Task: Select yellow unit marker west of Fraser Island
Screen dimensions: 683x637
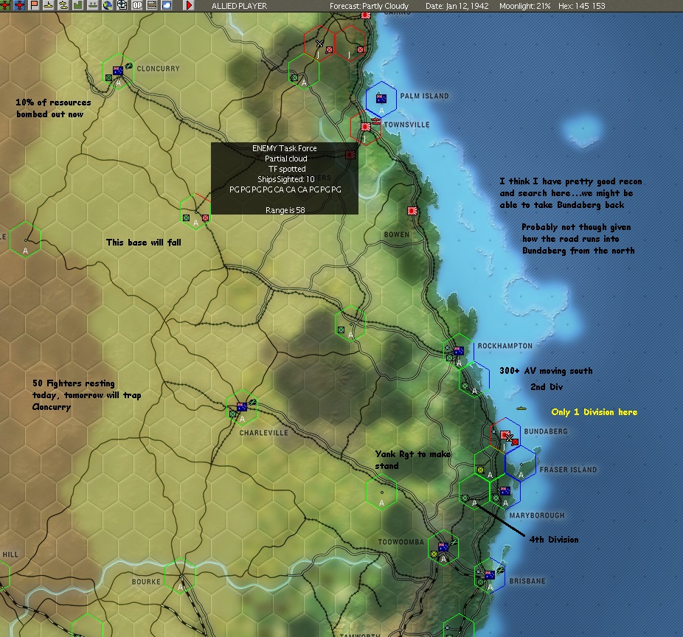Action: click(480, 470)
